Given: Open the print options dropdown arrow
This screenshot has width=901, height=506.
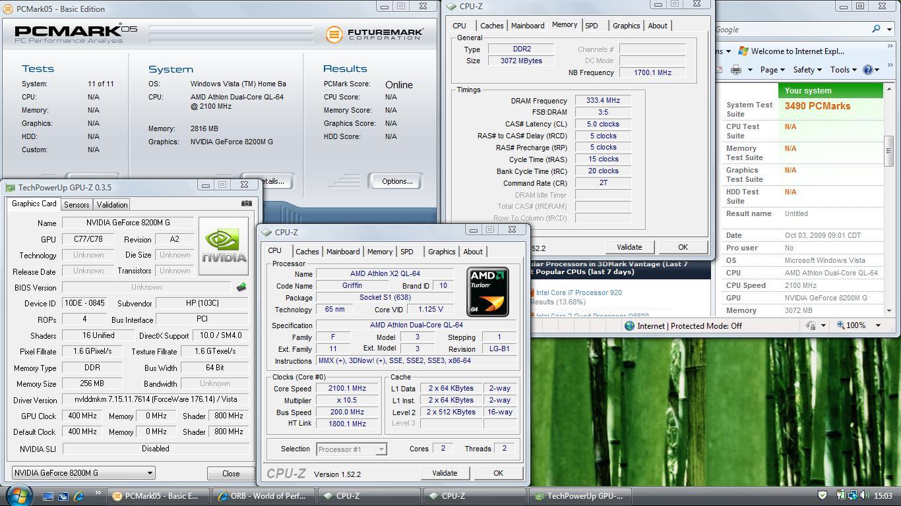Looking at the screenshot, I should click(750, 70).
